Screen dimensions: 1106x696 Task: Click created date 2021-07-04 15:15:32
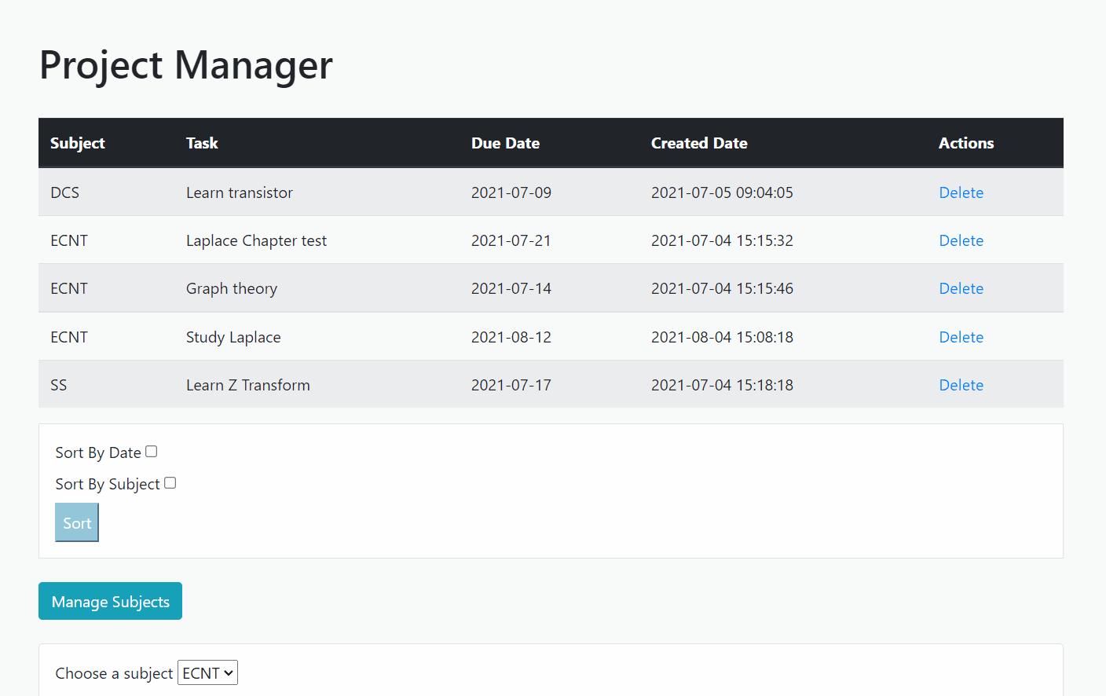722,240
